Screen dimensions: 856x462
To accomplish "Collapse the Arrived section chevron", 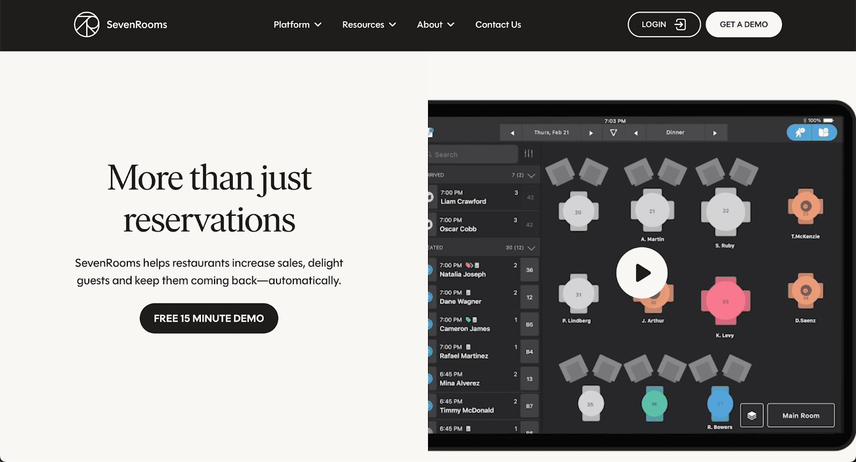I will tap(531, 176).
